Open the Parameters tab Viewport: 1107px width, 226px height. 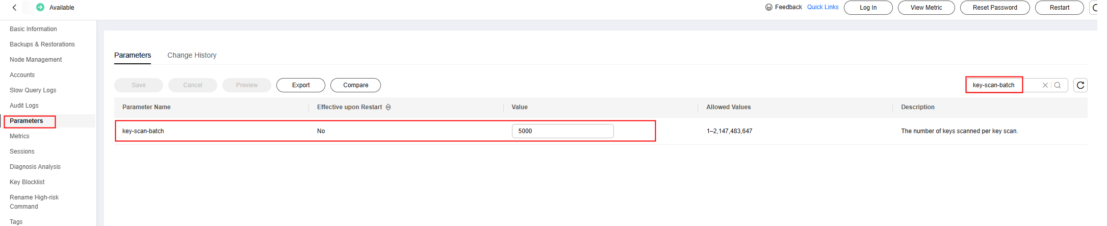[133, 55]
